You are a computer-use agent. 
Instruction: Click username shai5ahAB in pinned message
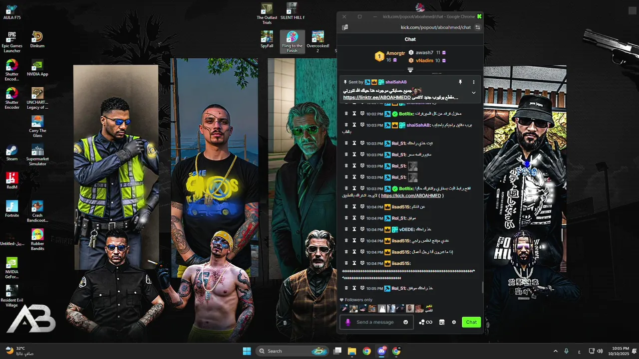[396, 82]
